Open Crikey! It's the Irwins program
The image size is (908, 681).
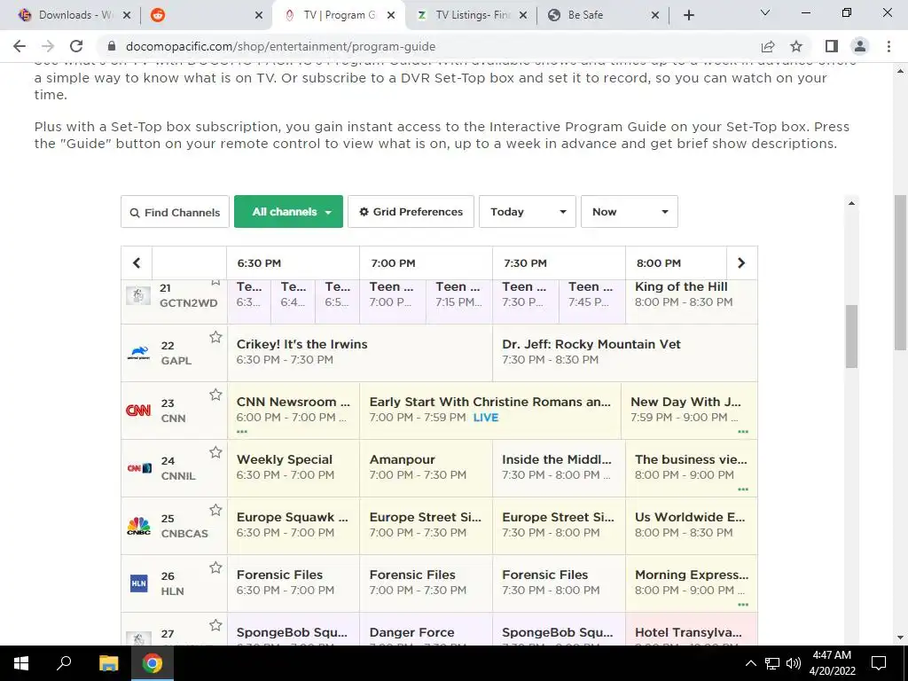pos(360,353)
